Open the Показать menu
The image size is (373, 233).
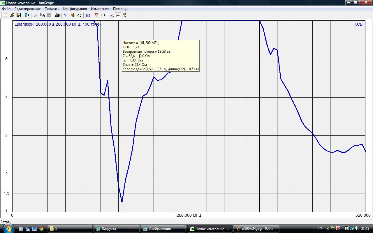click(52, 9)
